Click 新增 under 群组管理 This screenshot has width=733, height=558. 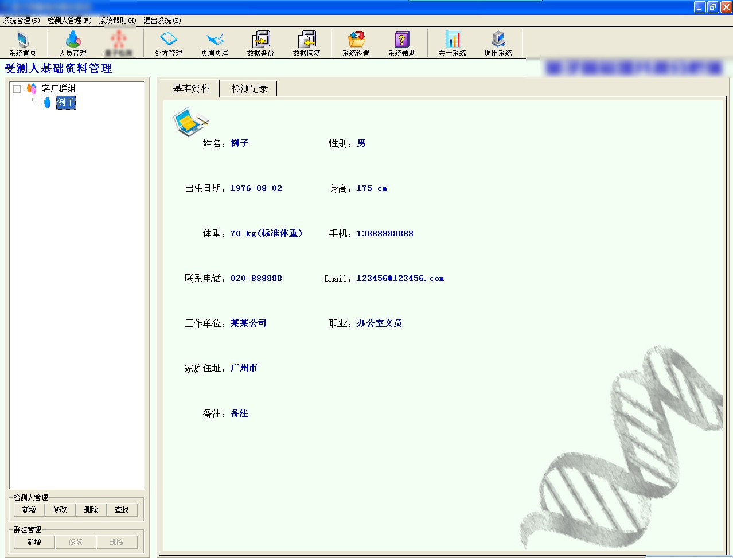pyautogui.click(x=34, y=541)
